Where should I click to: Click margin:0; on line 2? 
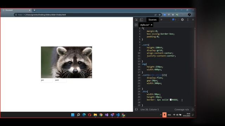coord(152,31)
